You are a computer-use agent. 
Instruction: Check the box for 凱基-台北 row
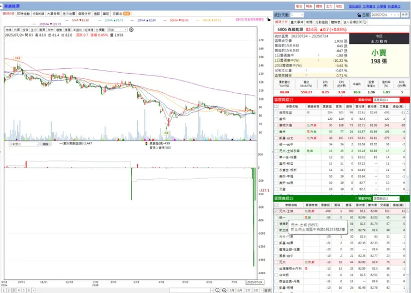click(x=276, y=138)
